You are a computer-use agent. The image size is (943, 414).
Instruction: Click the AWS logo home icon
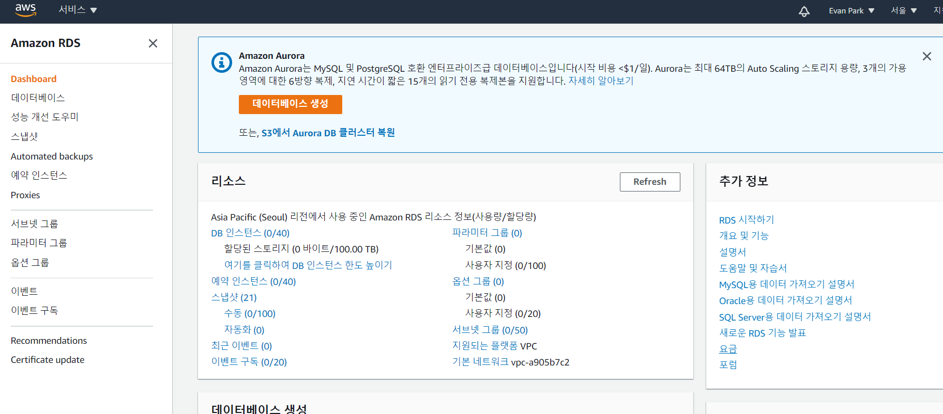click(25, 10)
